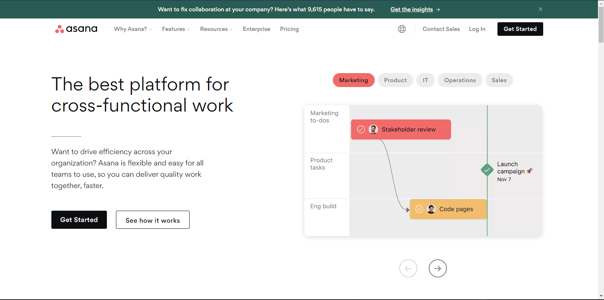
Task: Click the hero Get Started button
Action: click(79, 220)
